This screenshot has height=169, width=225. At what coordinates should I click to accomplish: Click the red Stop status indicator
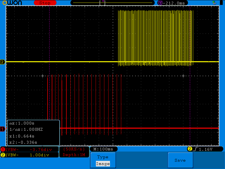click(45, 3)
